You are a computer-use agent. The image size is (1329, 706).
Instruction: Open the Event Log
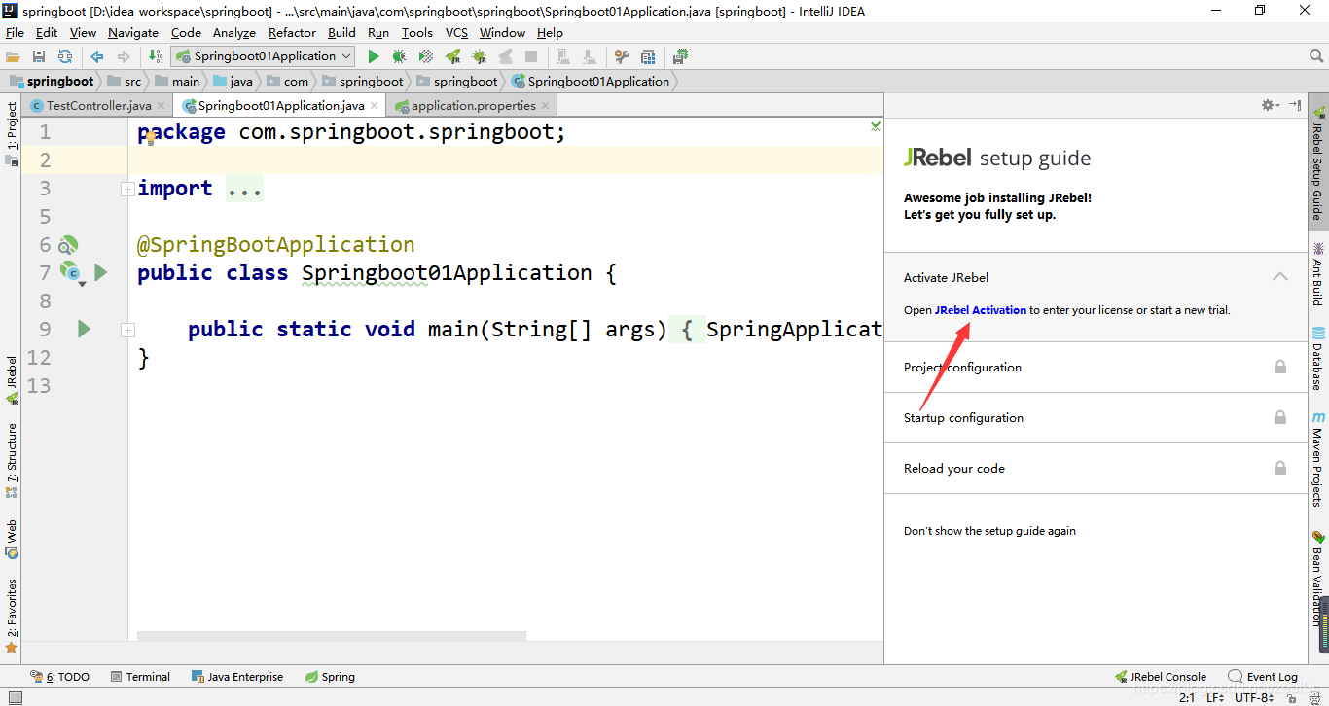click(1263, 677)
